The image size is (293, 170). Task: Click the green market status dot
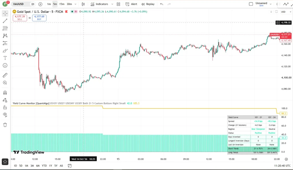[72, 11]
